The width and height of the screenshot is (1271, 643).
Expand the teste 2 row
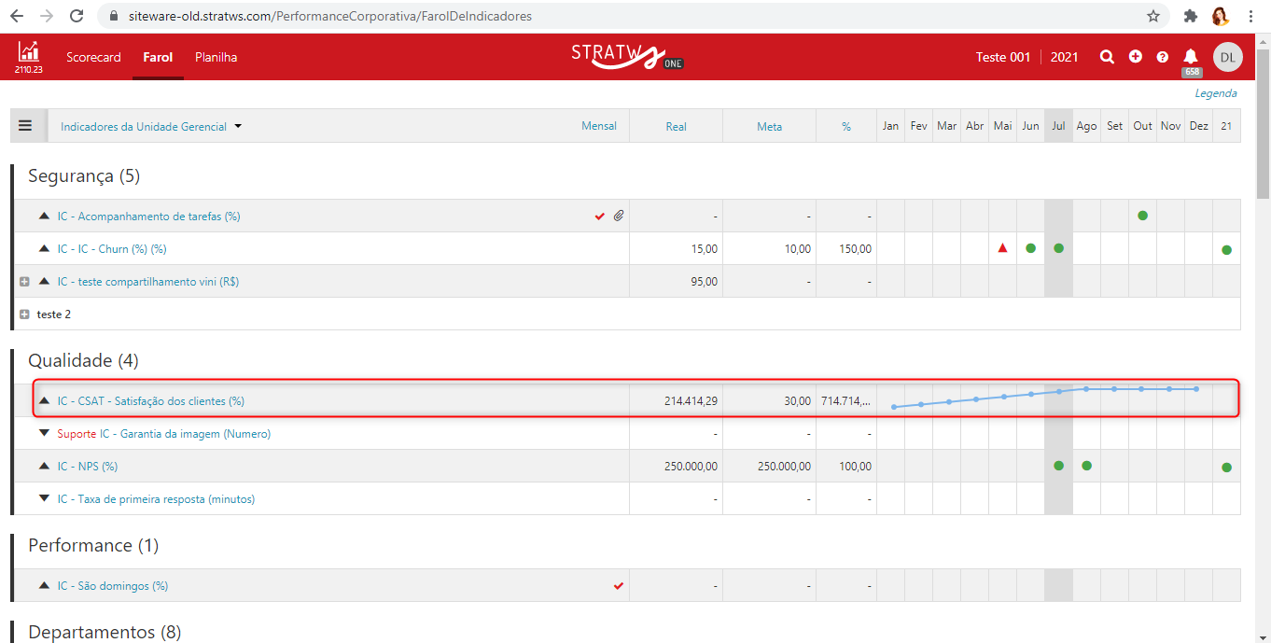click(24, 315)
